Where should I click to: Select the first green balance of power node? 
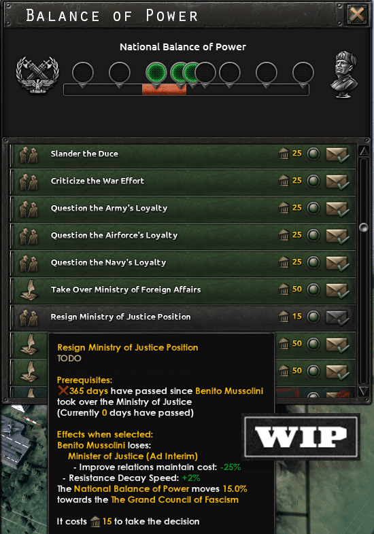[156, 73]
